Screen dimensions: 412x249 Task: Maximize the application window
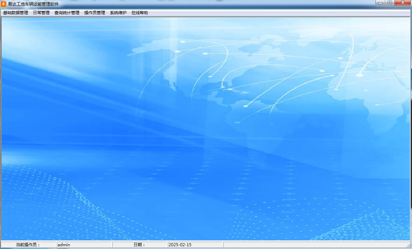click(x=390, y=3)
